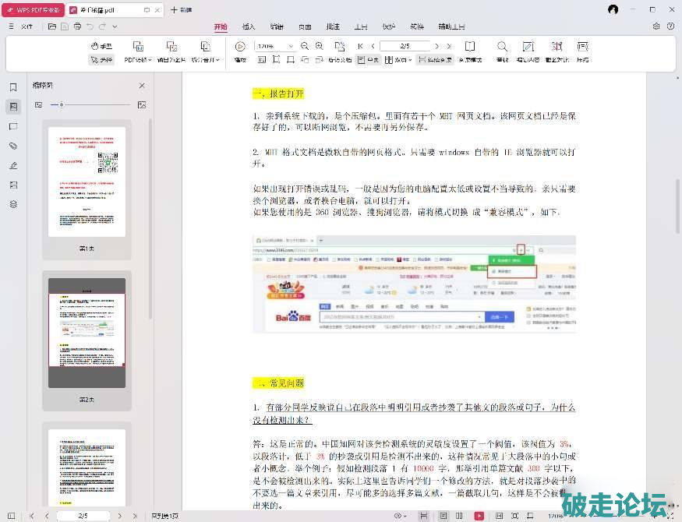
Task: Click the zoom in magnifier icon
Action: click(319, 46)
